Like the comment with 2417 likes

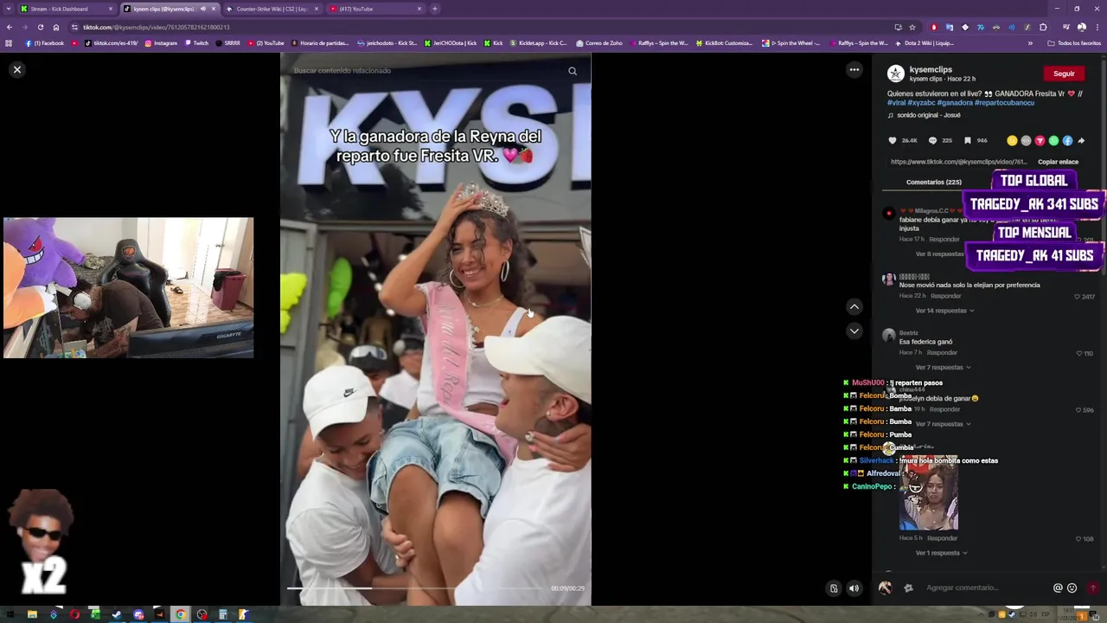tap(1077, 297)
